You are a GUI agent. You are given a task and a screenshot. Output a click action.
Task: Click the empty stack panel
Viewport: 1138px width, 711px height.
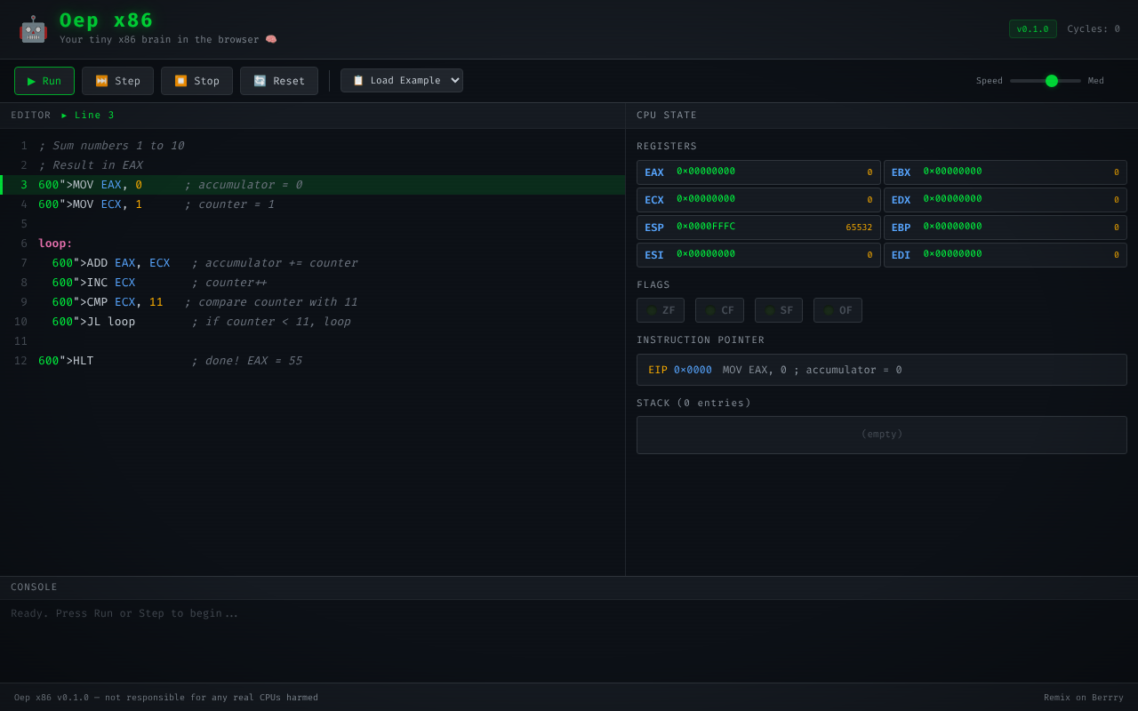tap(882, 435)
